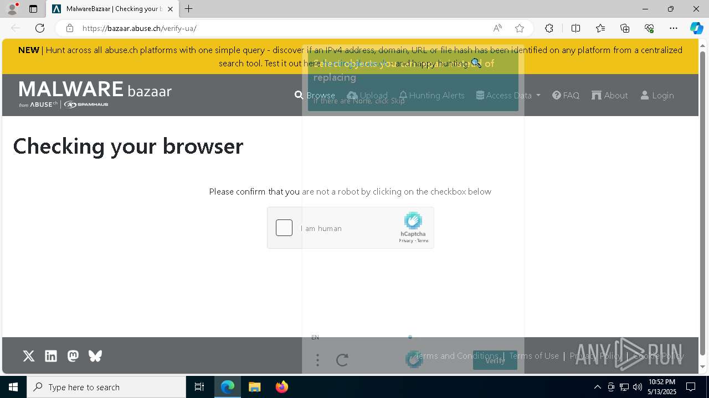The height and width of the screenshot is (398, 709).
Task: Open the FAQ page
Action: click(566, 95)
